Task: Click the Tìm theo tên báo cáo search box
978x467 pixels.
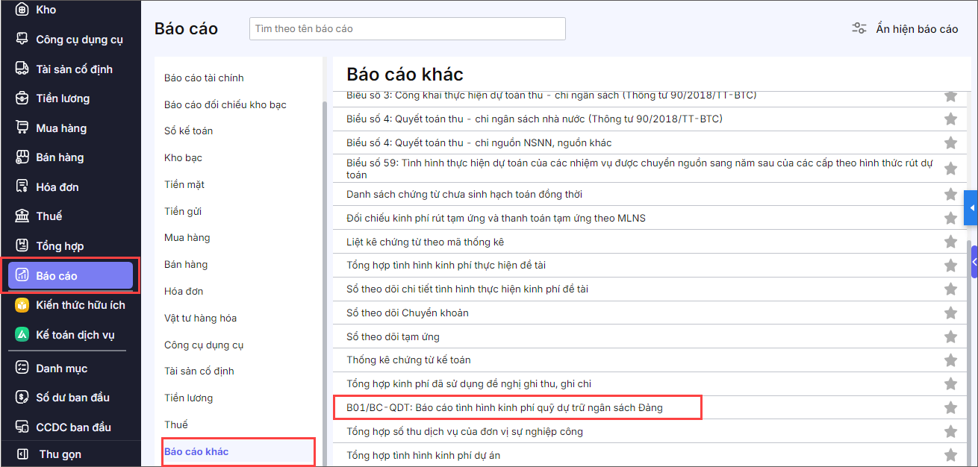Action: [407, 29]
